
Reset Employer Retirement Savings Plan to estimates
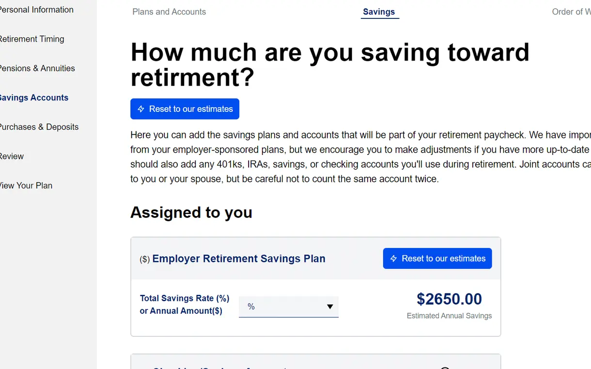coord(437,259)
